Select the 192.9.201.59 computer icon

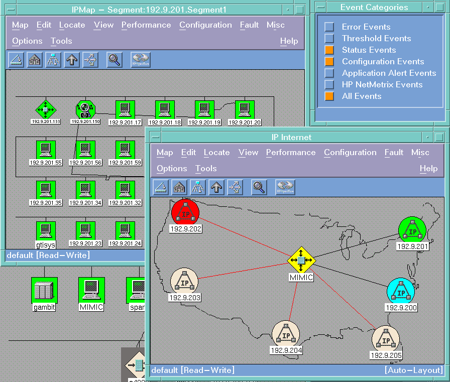click(x=125, y=150)
